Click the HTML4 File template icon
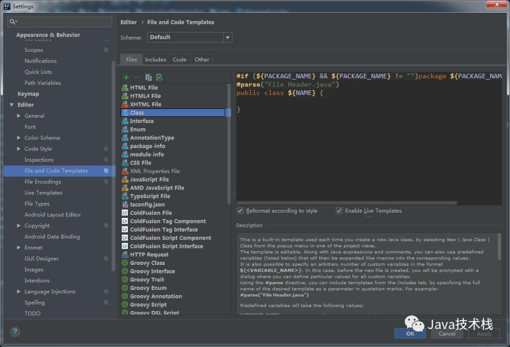Viewport: 510px width, 347px height. [125, 96]
